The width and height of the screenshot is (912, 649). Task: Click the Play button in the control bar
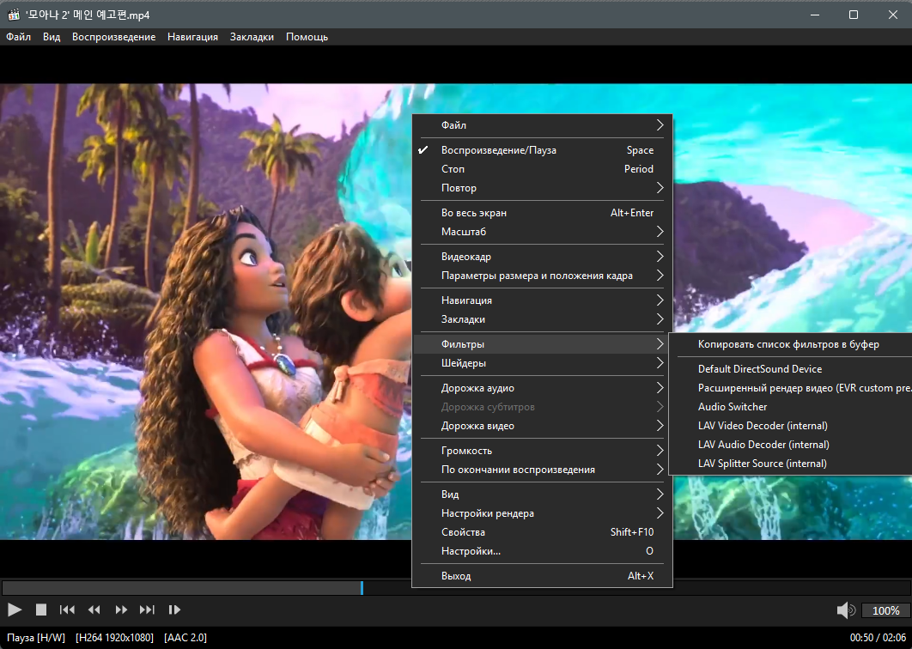pyautogui.click(x=15, y=610)
